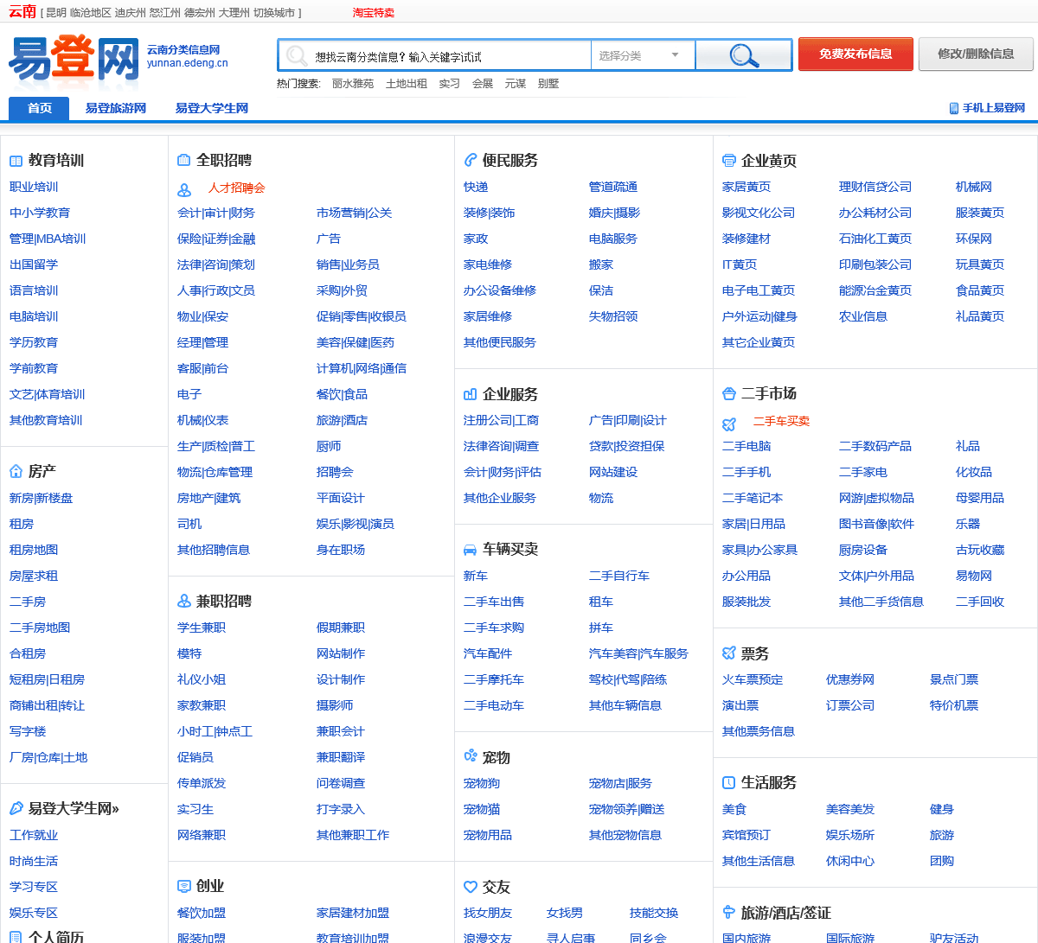Open 理财信贷公司 yellow pages
This screenshot has height=943, width=1038.
click(875, 187)
